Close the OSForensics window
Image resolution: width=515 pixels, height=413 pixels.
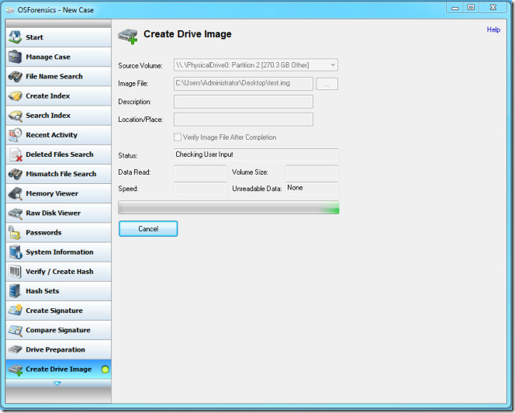493,8
